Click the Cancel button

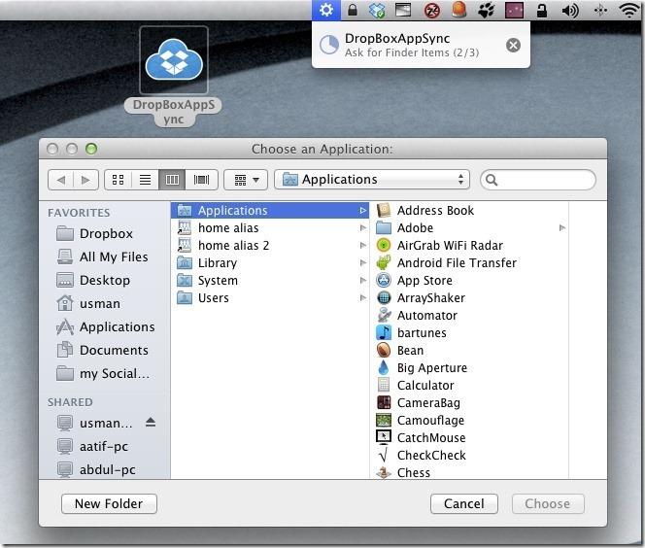[x=464, y=504]
